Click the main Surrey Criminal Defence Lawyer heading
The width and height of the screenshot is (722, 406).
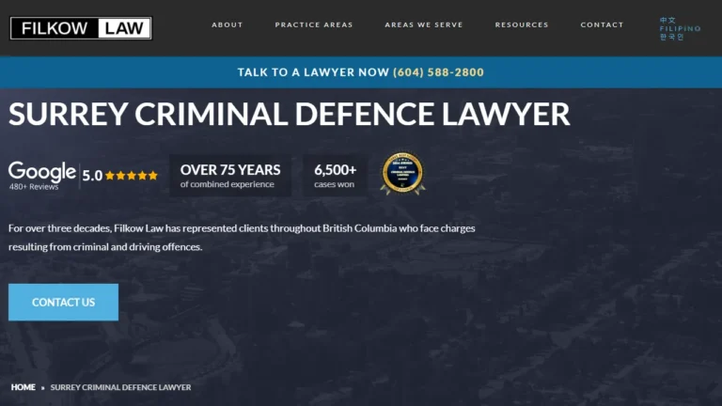pyautogui.click(x=290, y=114)
